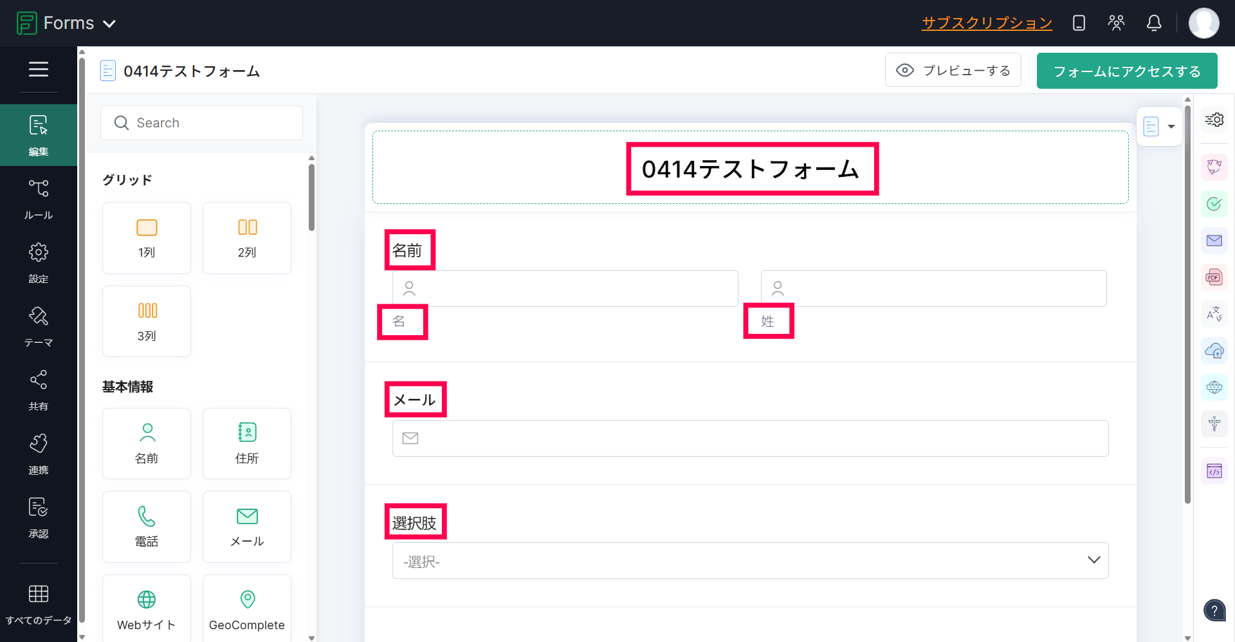Viewport: 1235px width, 642px height.
Task: Open the -選択- dropdown field
Action: pos(750,560)
